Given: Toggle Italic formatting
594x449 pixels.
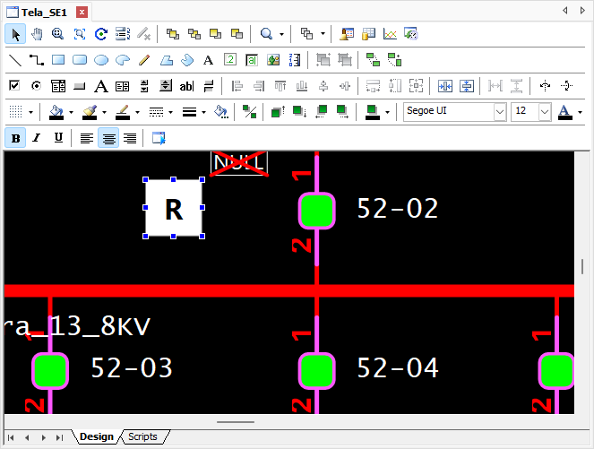Looking at the screenshot, I should pyautogui.click(x=37, y=138).
